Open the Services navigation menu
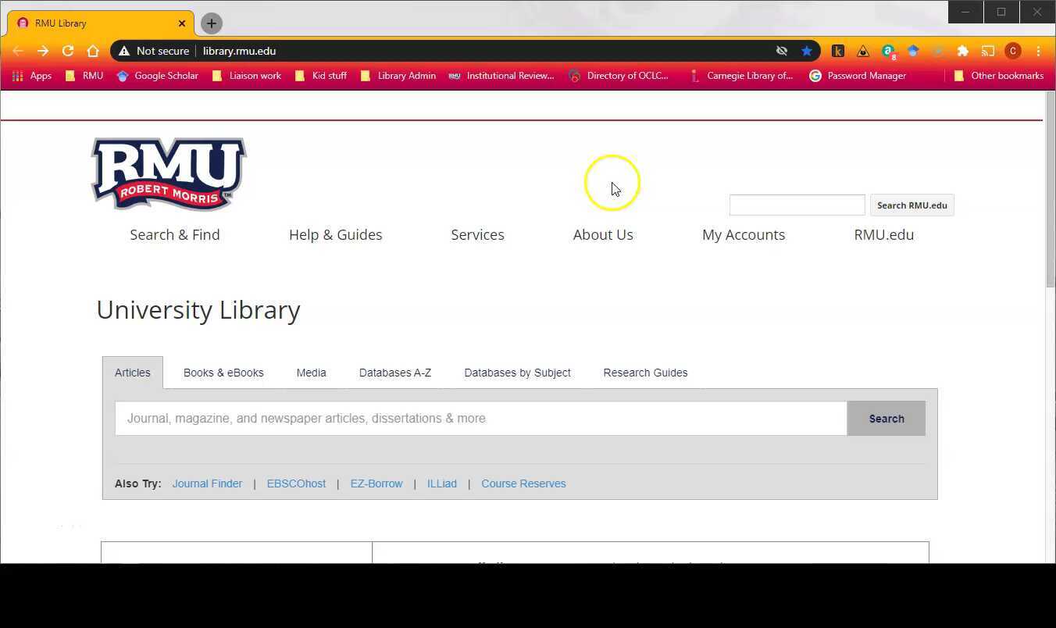Viewport: 1056px width, 628px height. [x=477, y=234]
